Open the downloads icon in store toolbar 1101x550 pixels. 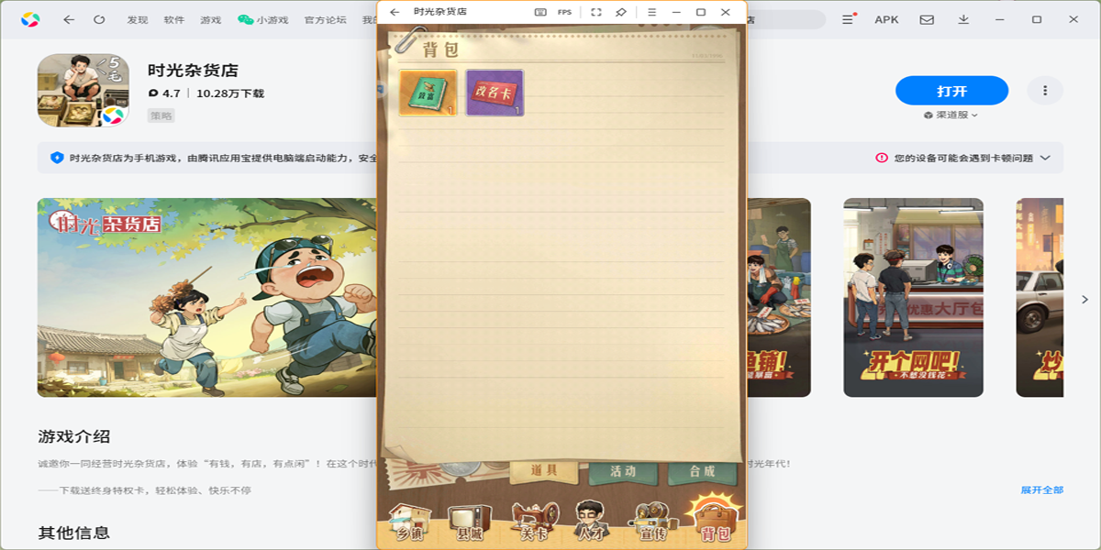coord(963,19)
